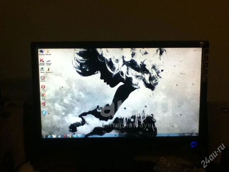Click the light-blue Skype taskbar button
This screenshot has height=172, width=229.
click(x=75, y=136)
